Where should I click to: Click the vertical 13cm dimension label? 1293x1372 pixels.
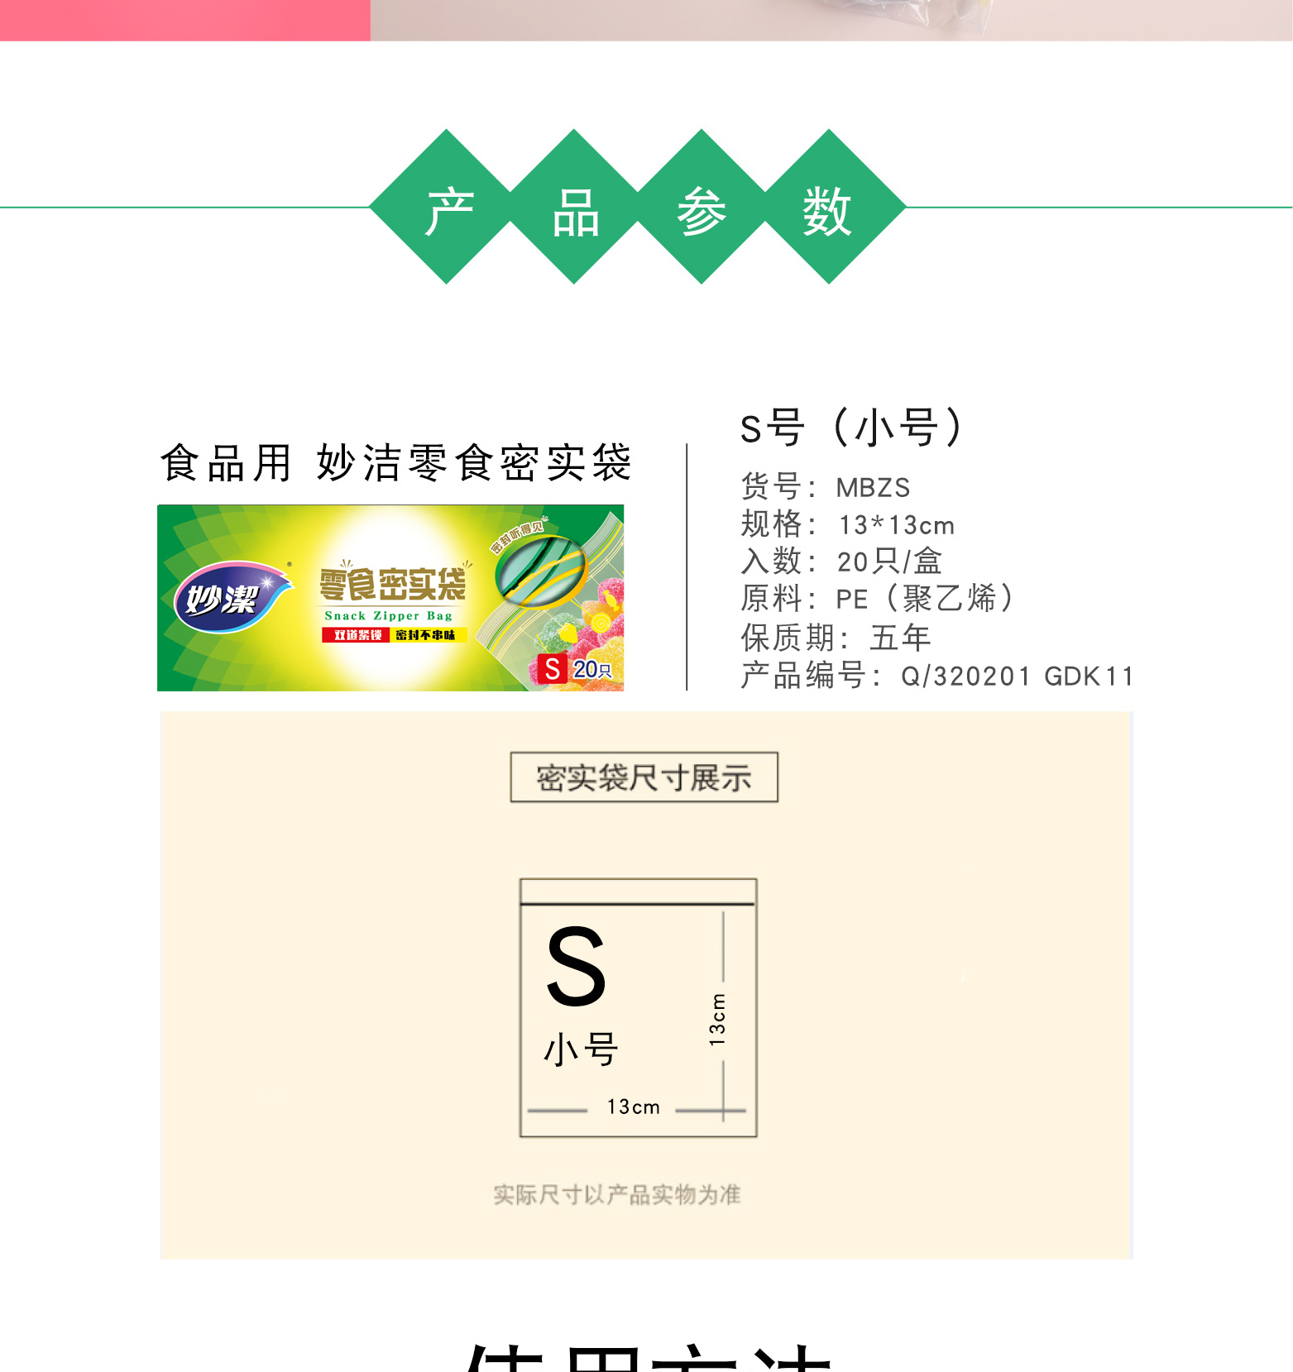click(717, 1020)
